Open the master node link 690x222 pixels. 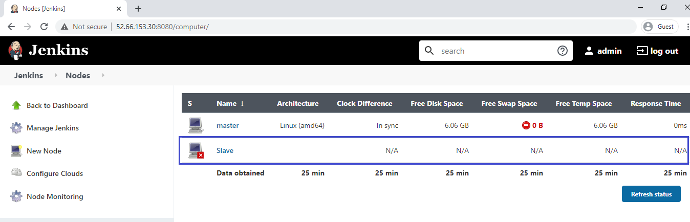(228, 125)
